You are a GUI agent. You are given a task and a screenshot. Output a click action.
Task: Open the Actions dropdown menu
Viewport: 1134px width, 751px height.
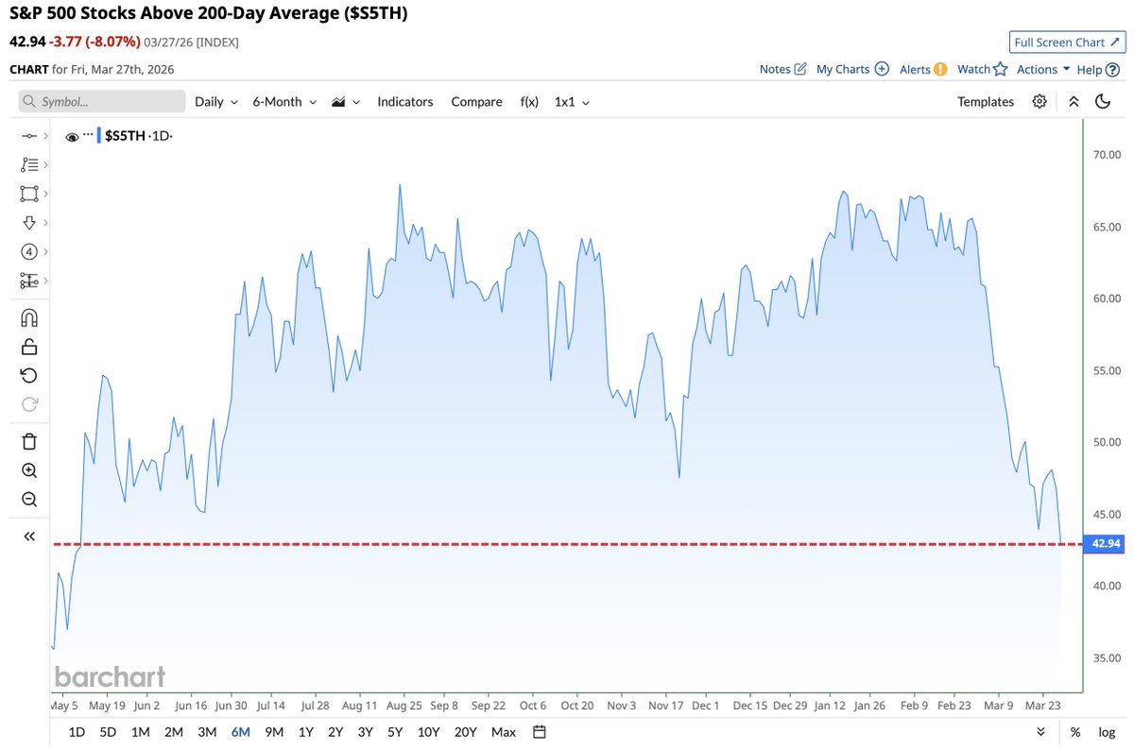click(1038, 69)
